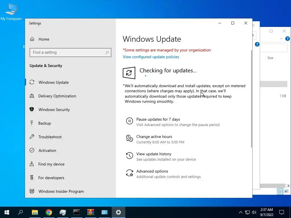Screen dimensions: 291x218
Task: Open File Explorer from the taskbar
Action: click(x=35, y=212)
